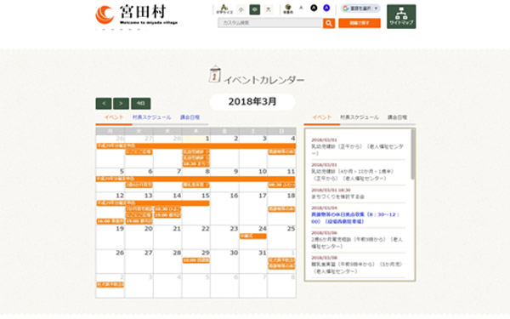The height and width of the screenshot is (319, 510).
Task: Select calendar day 31
Action: (263, 253)
